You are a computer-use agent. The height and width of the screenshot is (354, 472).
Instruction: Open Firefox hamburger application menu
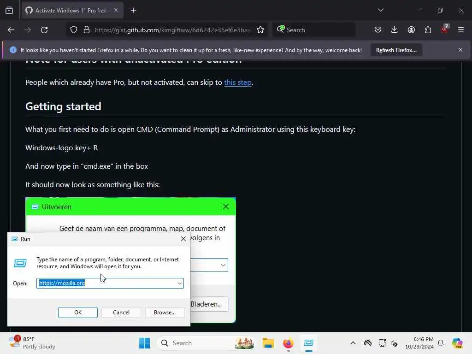coord(461,30)
